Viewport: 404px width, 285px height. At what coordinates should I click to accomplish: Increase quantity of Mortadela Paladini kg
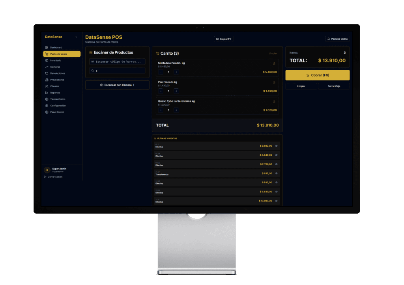[176, 72]
